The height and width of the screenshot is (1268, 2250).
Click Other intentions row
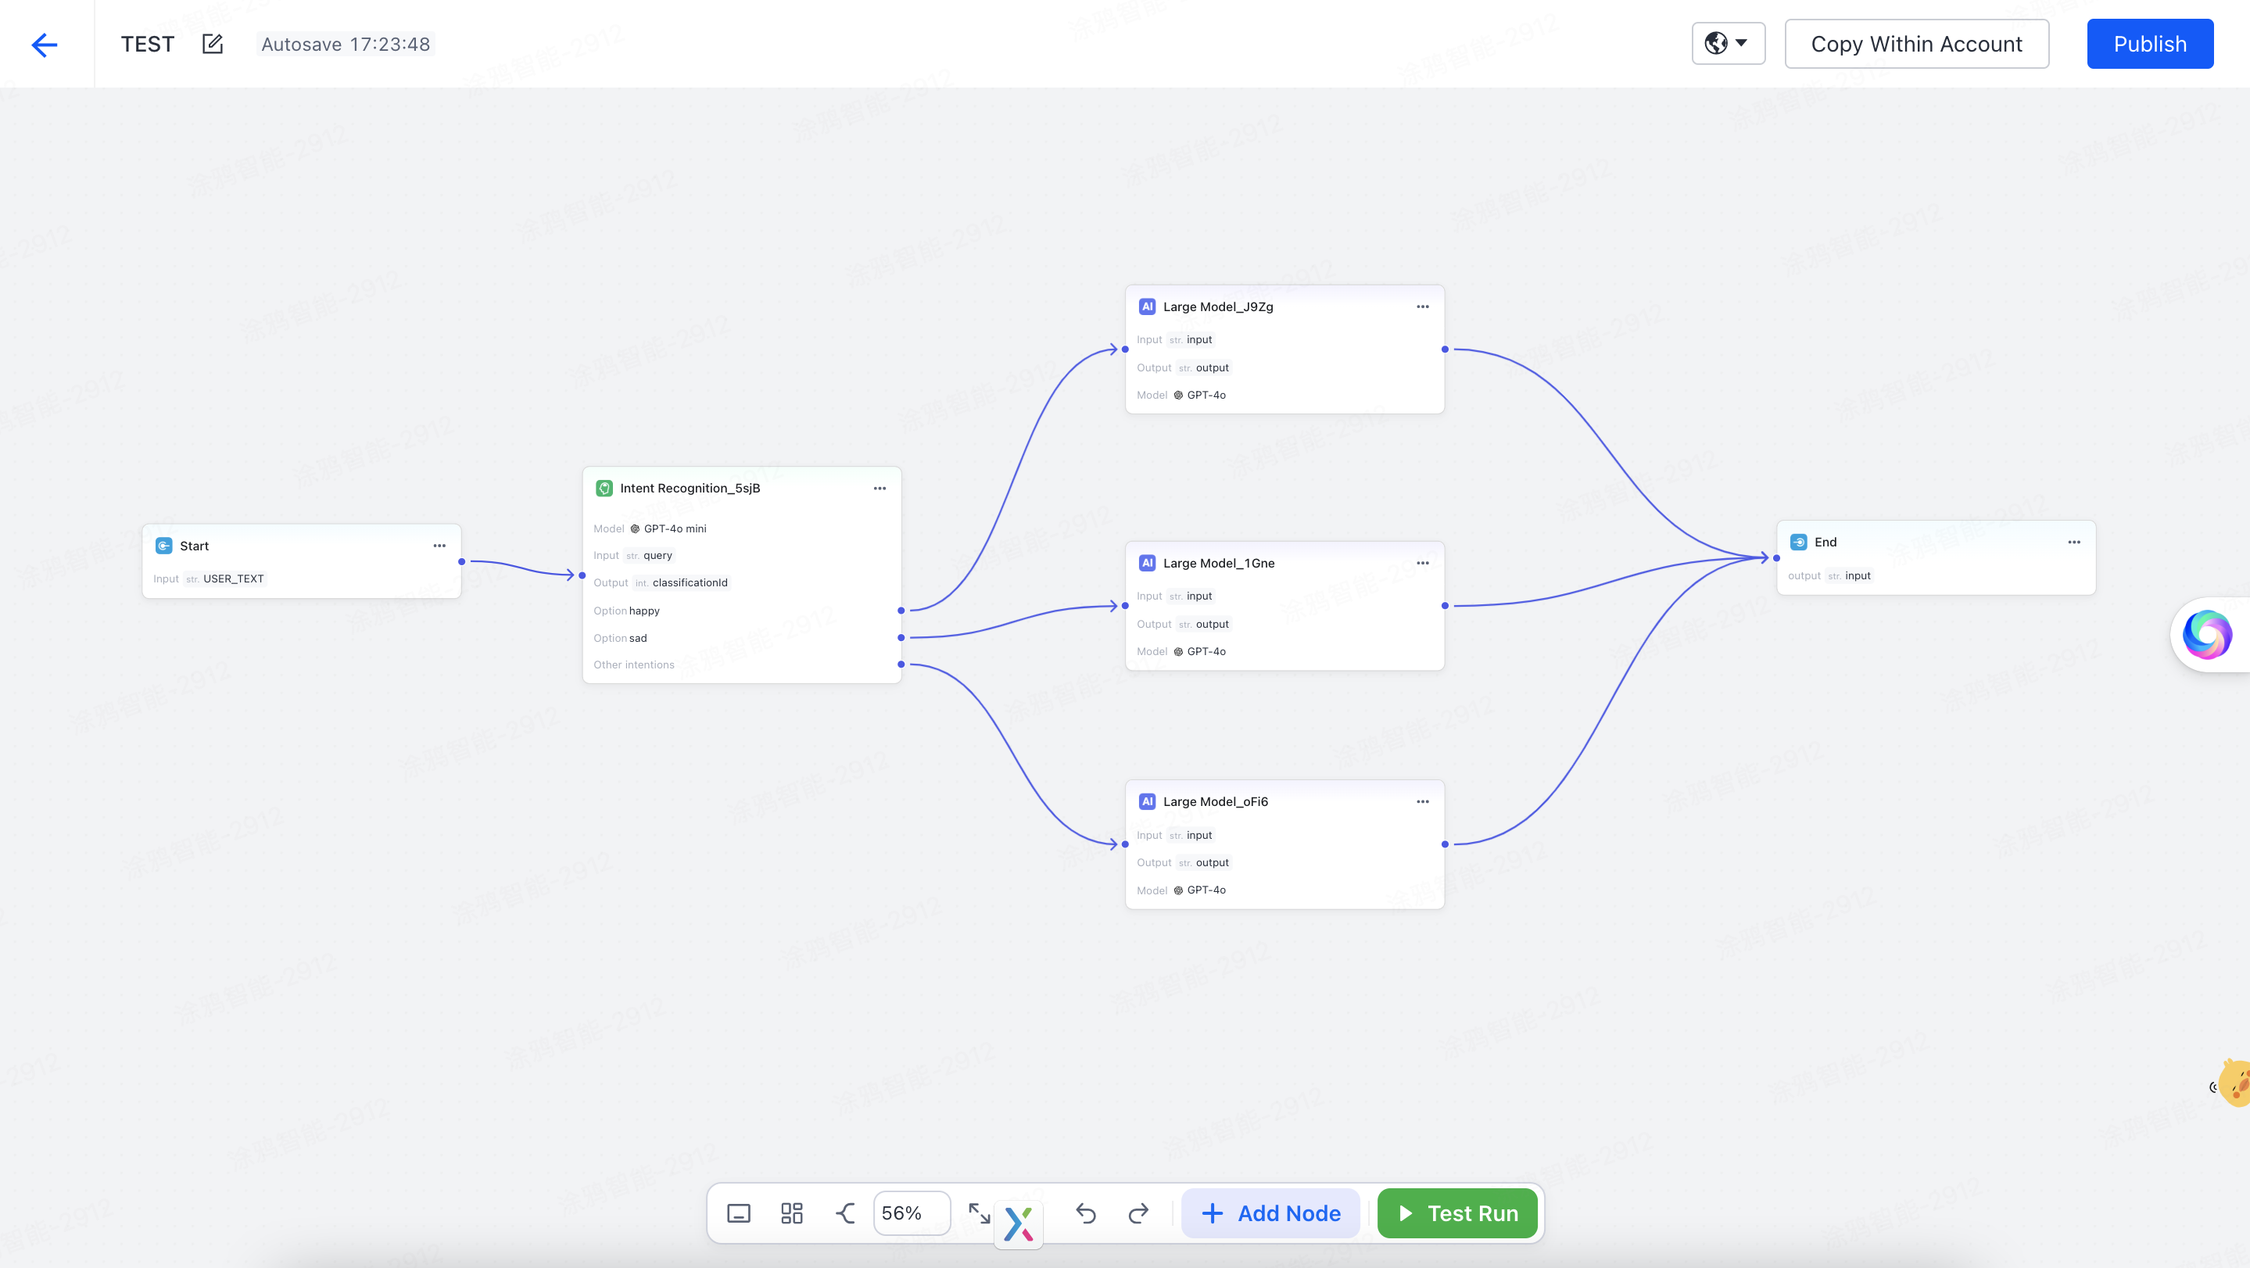742,664
